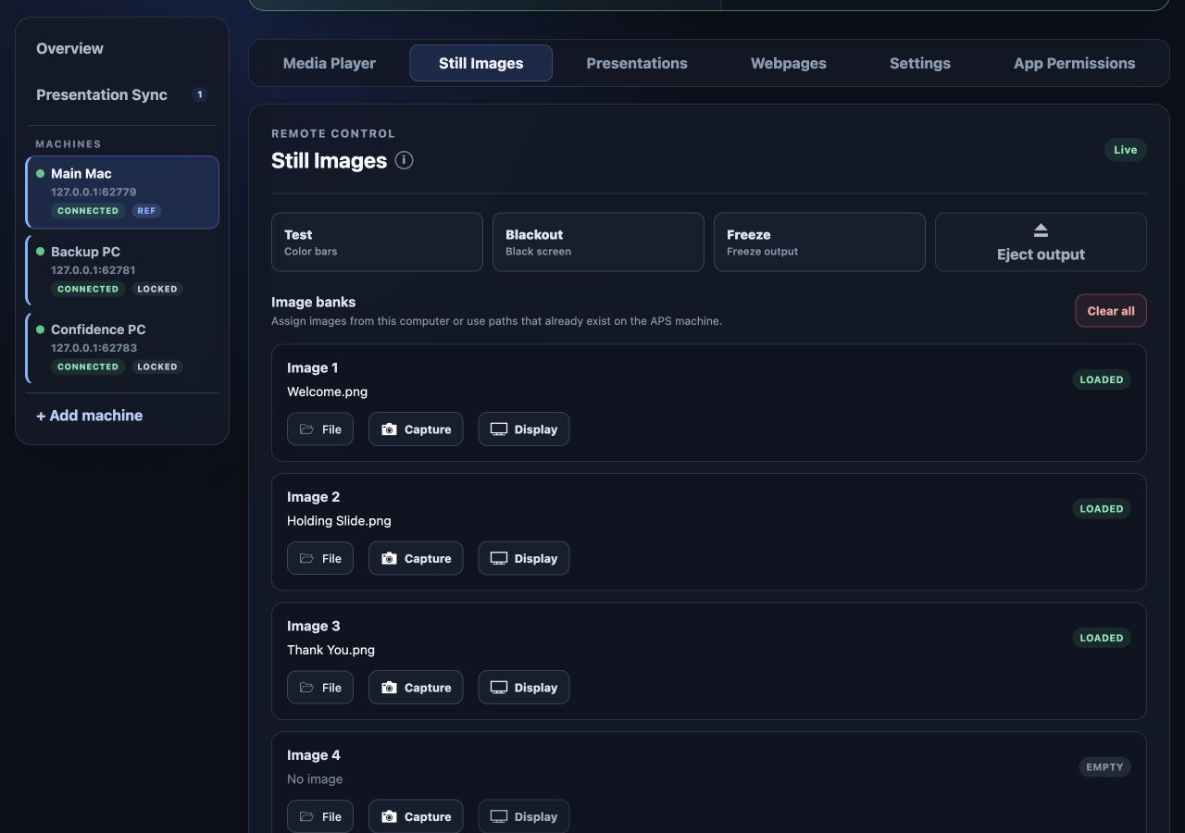Go to the Webpages tab
Image resolution: width=1185 pixels, height=833 pixels.
pyautogui.click(x=789, y=63)
